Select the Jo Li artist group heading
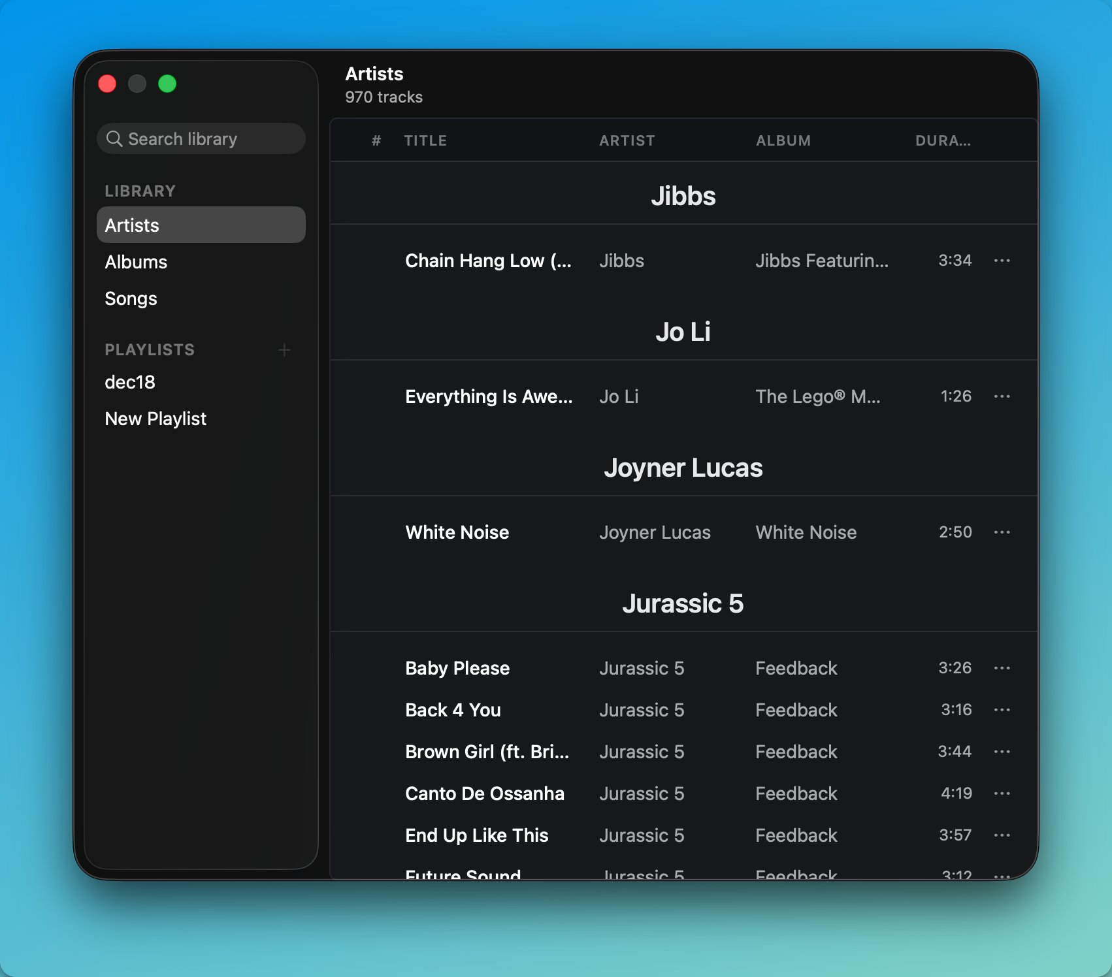This screenshot has height=977, width=1112. click(x=683, y=332)
